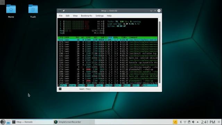Viewport: 222px width, 125px height.
Task: Sort by the Command column header
Action: click(x=133, y=37)
